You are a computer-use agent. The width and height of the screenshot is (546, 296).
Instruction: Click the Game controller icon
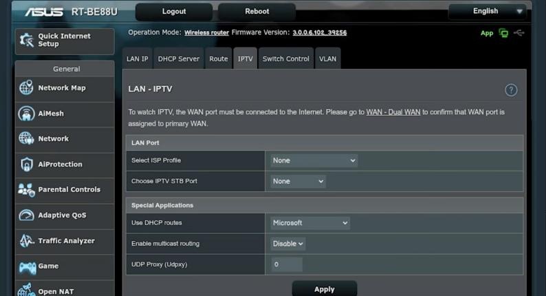point(27,266)
